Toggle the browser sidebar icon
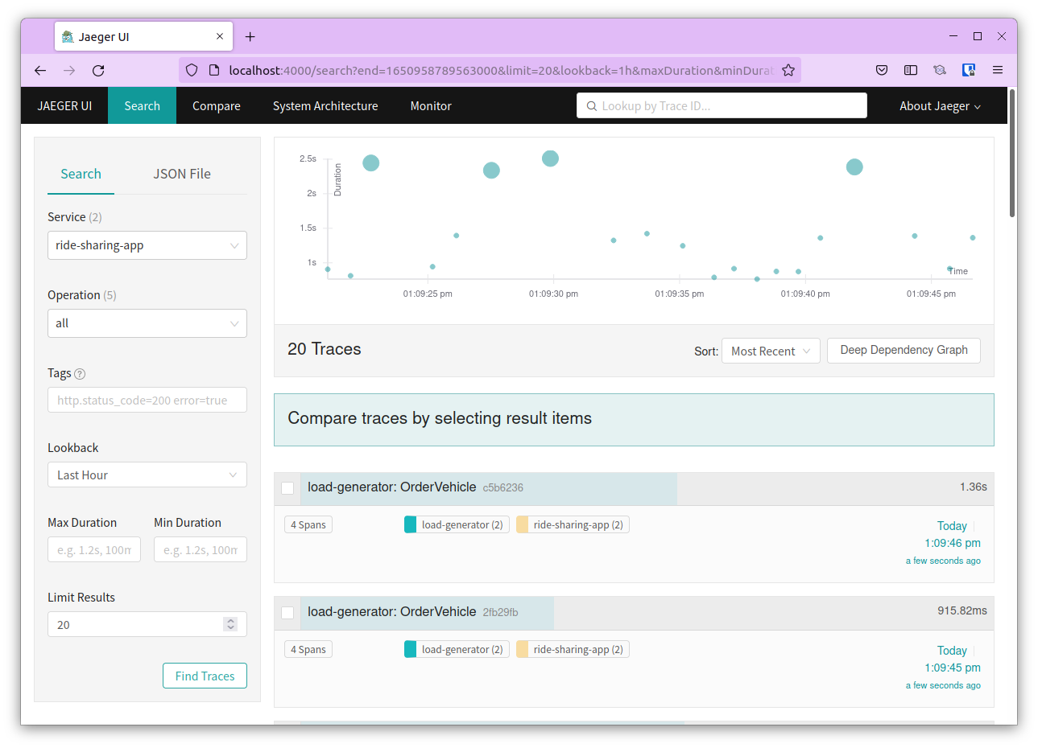 click(x=911, y=71)
